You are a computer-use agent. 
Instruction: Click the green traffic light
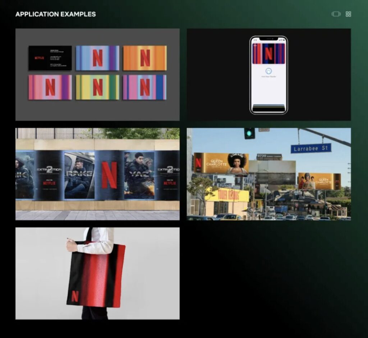click(x=249, y=133)
